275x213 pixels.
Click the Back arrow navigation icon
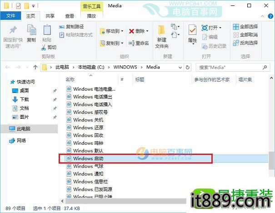tap(8, 68)
